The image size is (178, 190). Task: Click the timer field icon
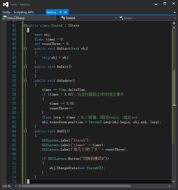pos(121,18)
